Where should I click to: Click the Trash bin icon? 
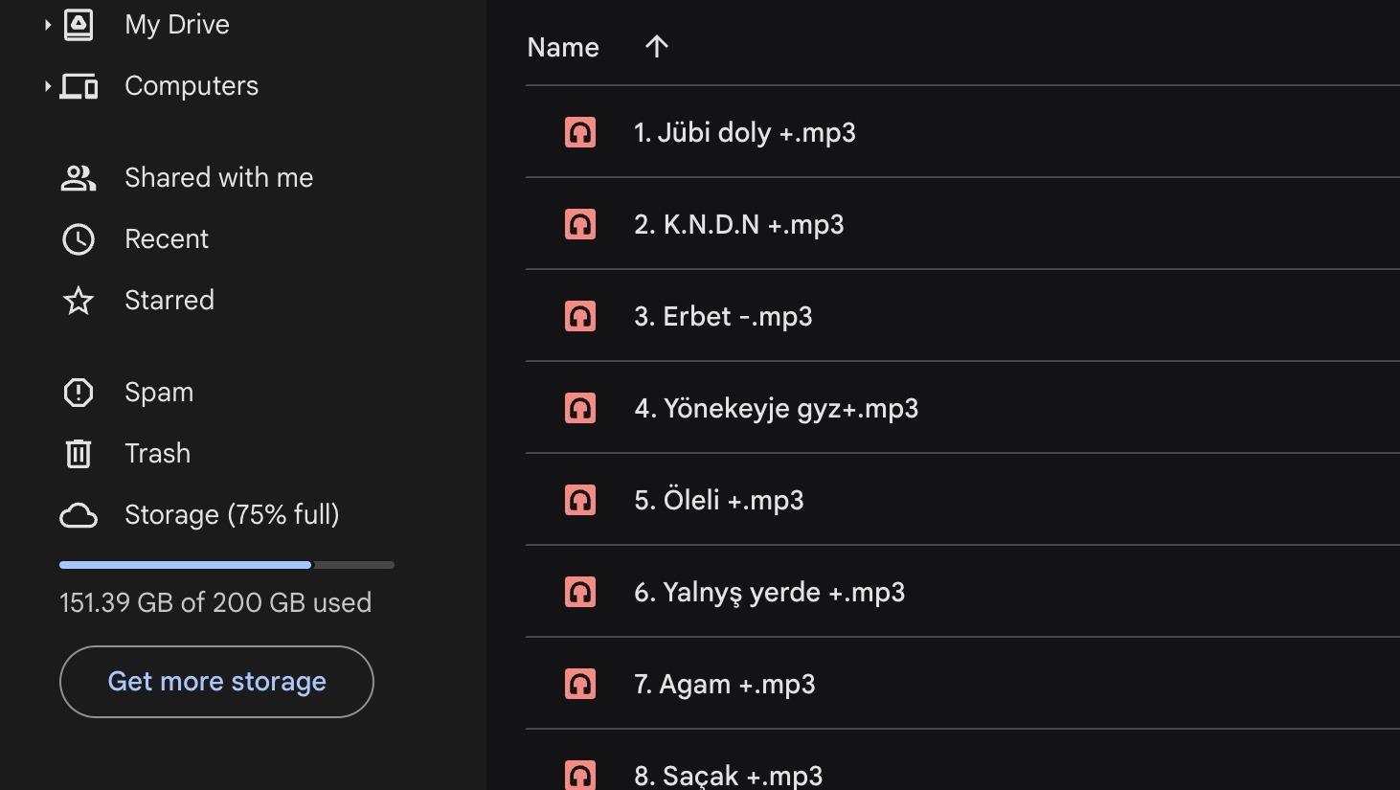79,454
